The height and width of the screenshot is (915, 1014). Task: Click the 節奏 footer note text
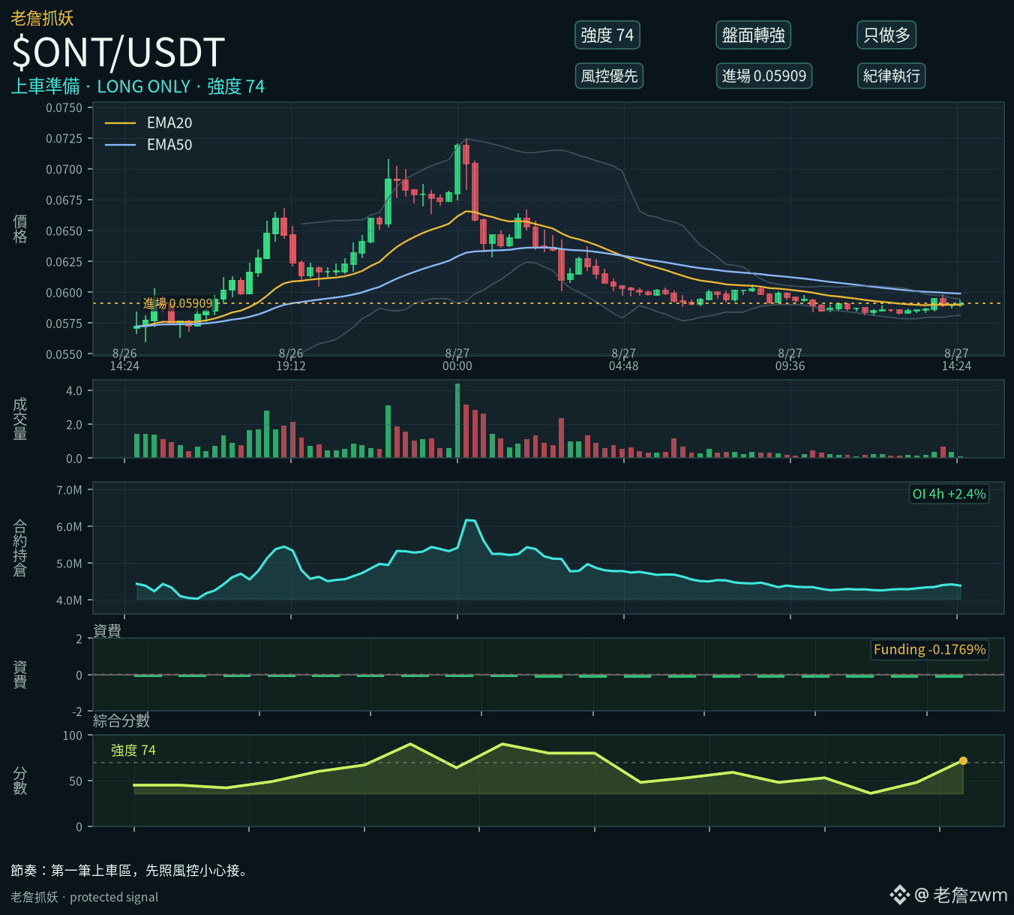(130, 871)
